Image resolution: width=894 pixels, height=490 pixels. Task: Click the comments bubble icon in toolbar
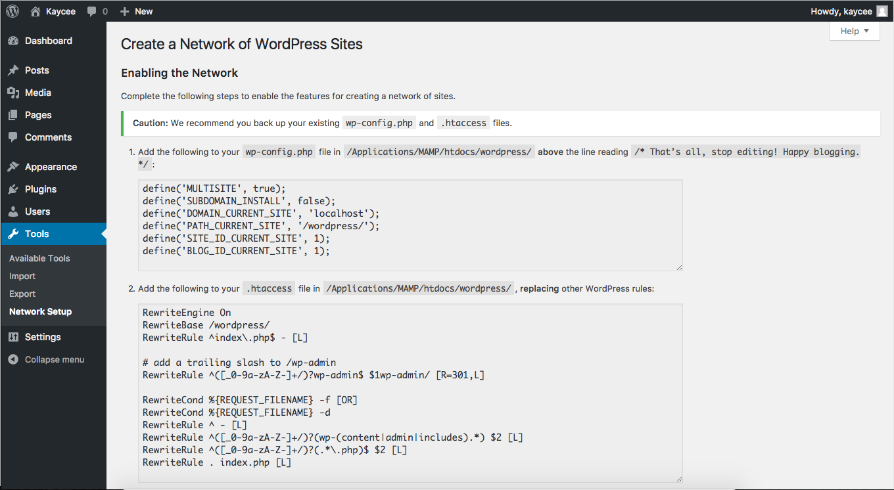(93, 11)
